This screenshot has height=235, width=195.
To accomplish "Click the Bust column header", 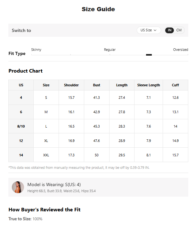I will point(96,85).
